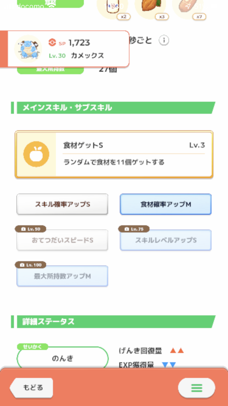Screen dimensions: 228x406
Task: Open the hamburger menu button
Action: click(x=197, y=388)
